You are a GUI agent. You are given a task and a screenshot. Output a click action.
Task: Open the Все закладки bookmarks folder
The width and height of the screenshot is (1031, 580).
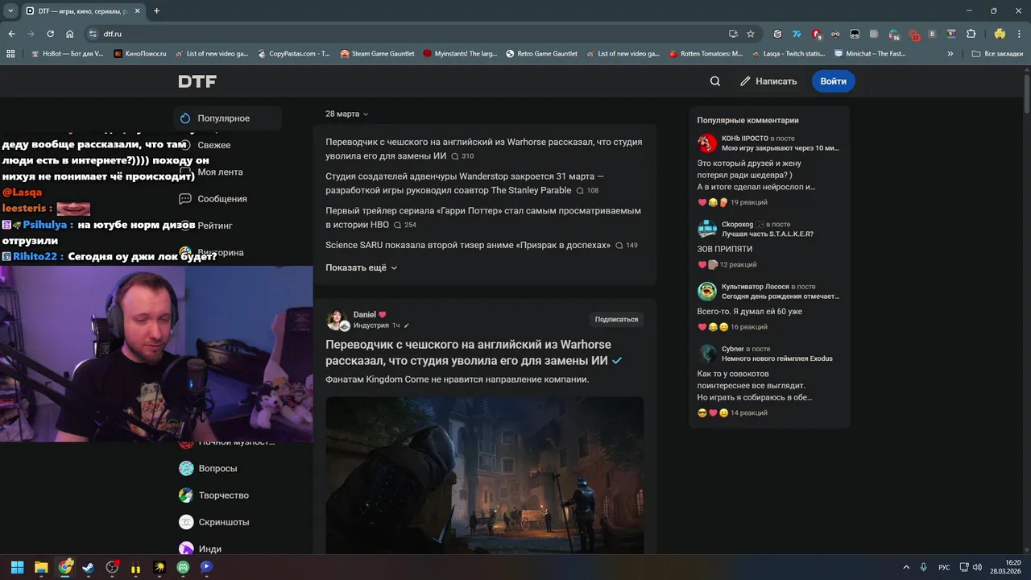point(998,54)
